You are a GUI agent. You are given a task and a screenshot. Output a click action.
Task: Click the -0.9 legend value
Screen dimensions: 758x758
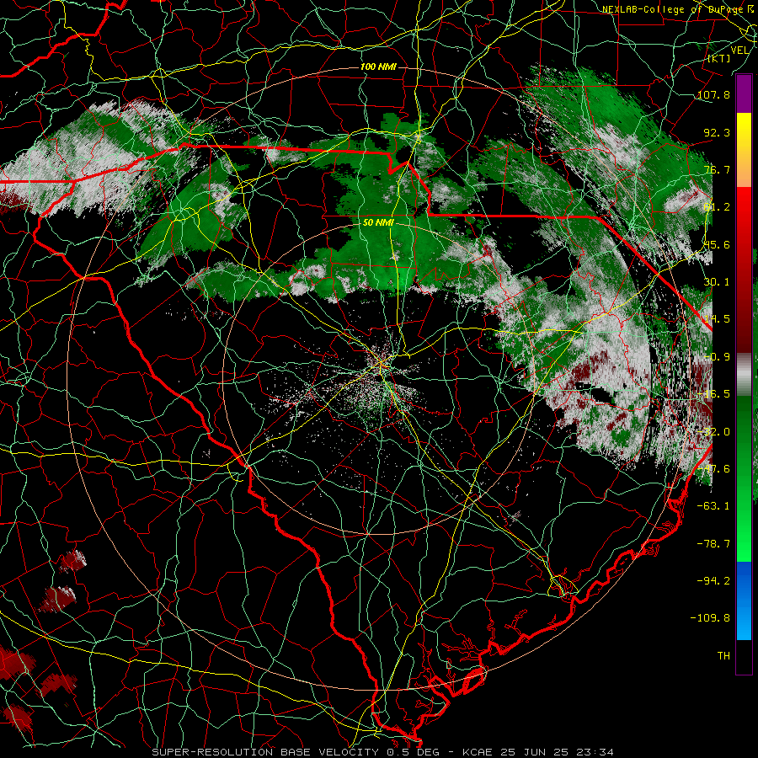point(717,357)
